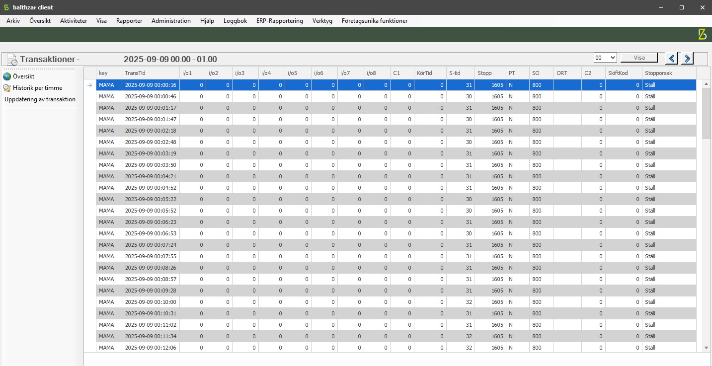
Task: Select Historik per timme in sidebar
Action: 38,88
